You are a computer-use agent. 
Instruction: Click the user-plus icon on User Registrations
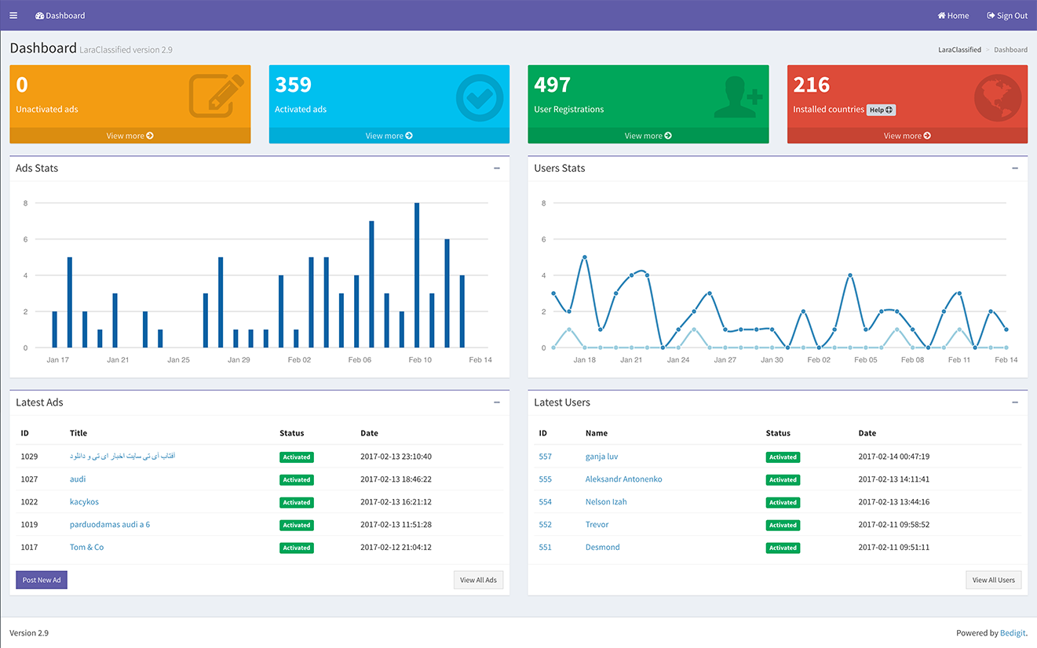[x=738, y=97]
